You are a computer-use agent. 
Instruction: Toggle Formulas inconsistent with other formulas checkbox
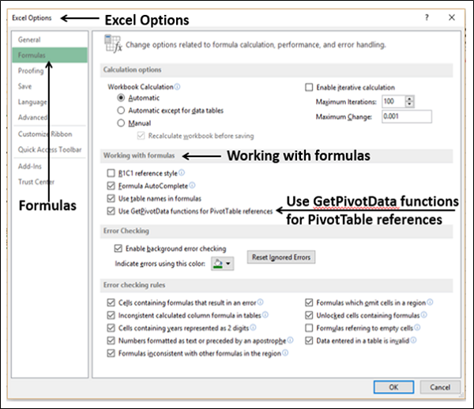pos(111,353)
